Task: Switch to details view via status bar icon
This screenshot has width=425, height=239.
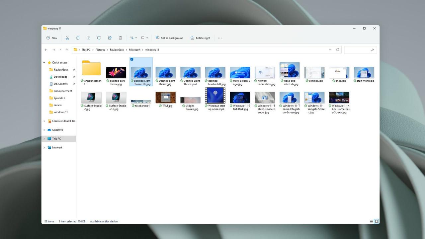Action: coord(371,221)
